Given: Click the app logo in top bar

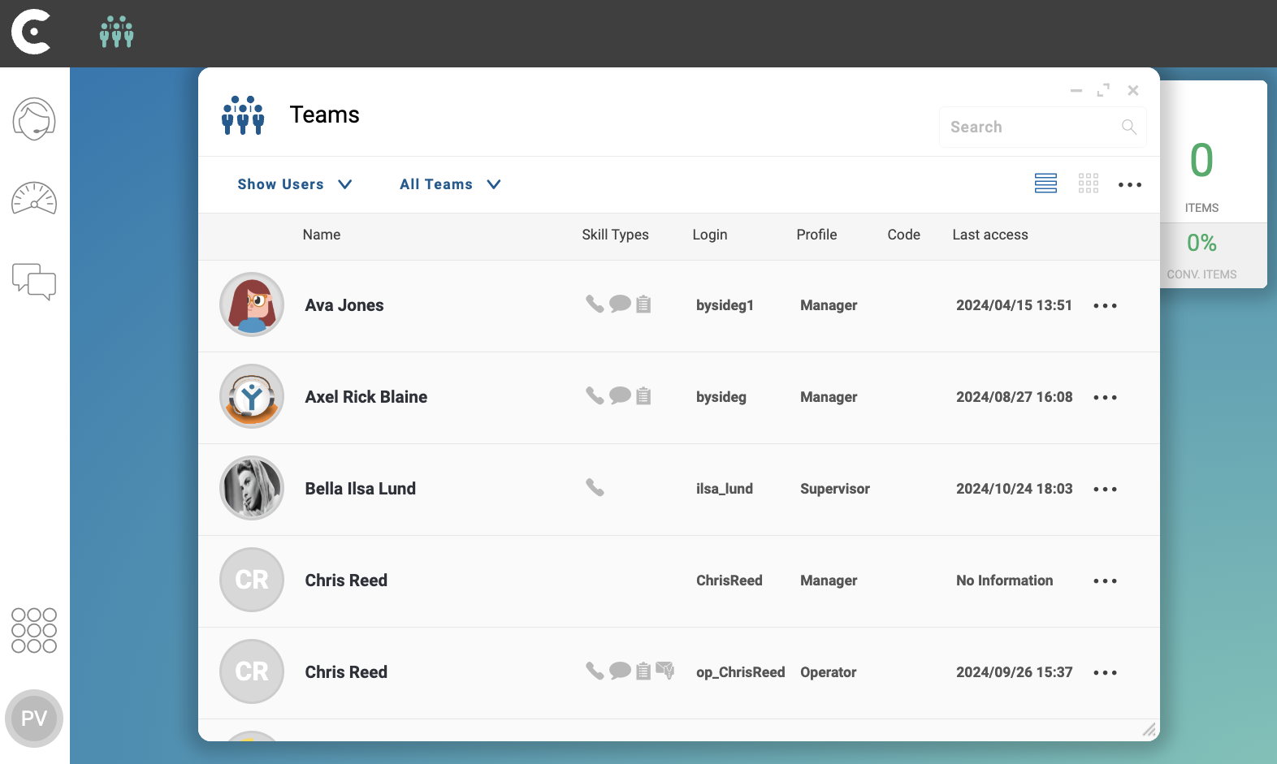Looking at the screenshot, I should coord(32,32).
